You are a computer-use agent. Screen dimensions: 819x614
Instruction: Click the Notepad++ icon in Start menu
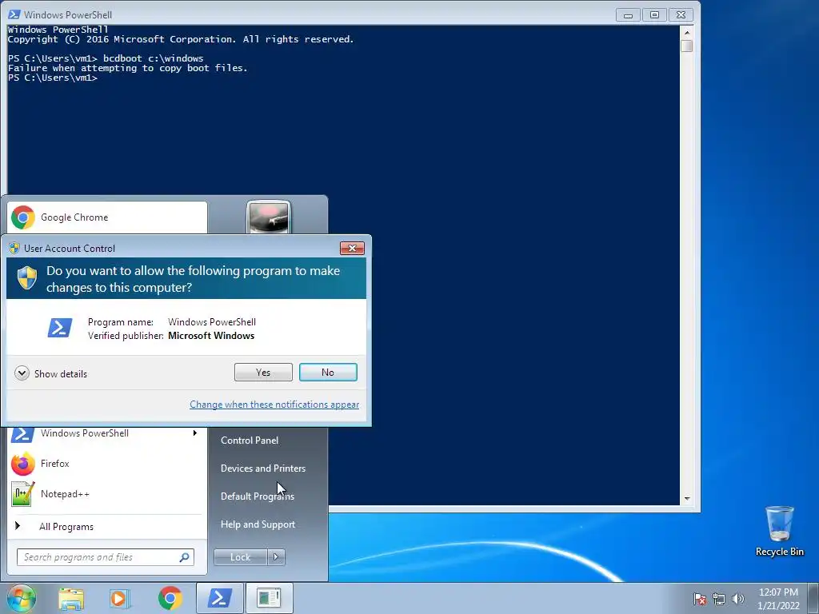click(x=23, y=494)
